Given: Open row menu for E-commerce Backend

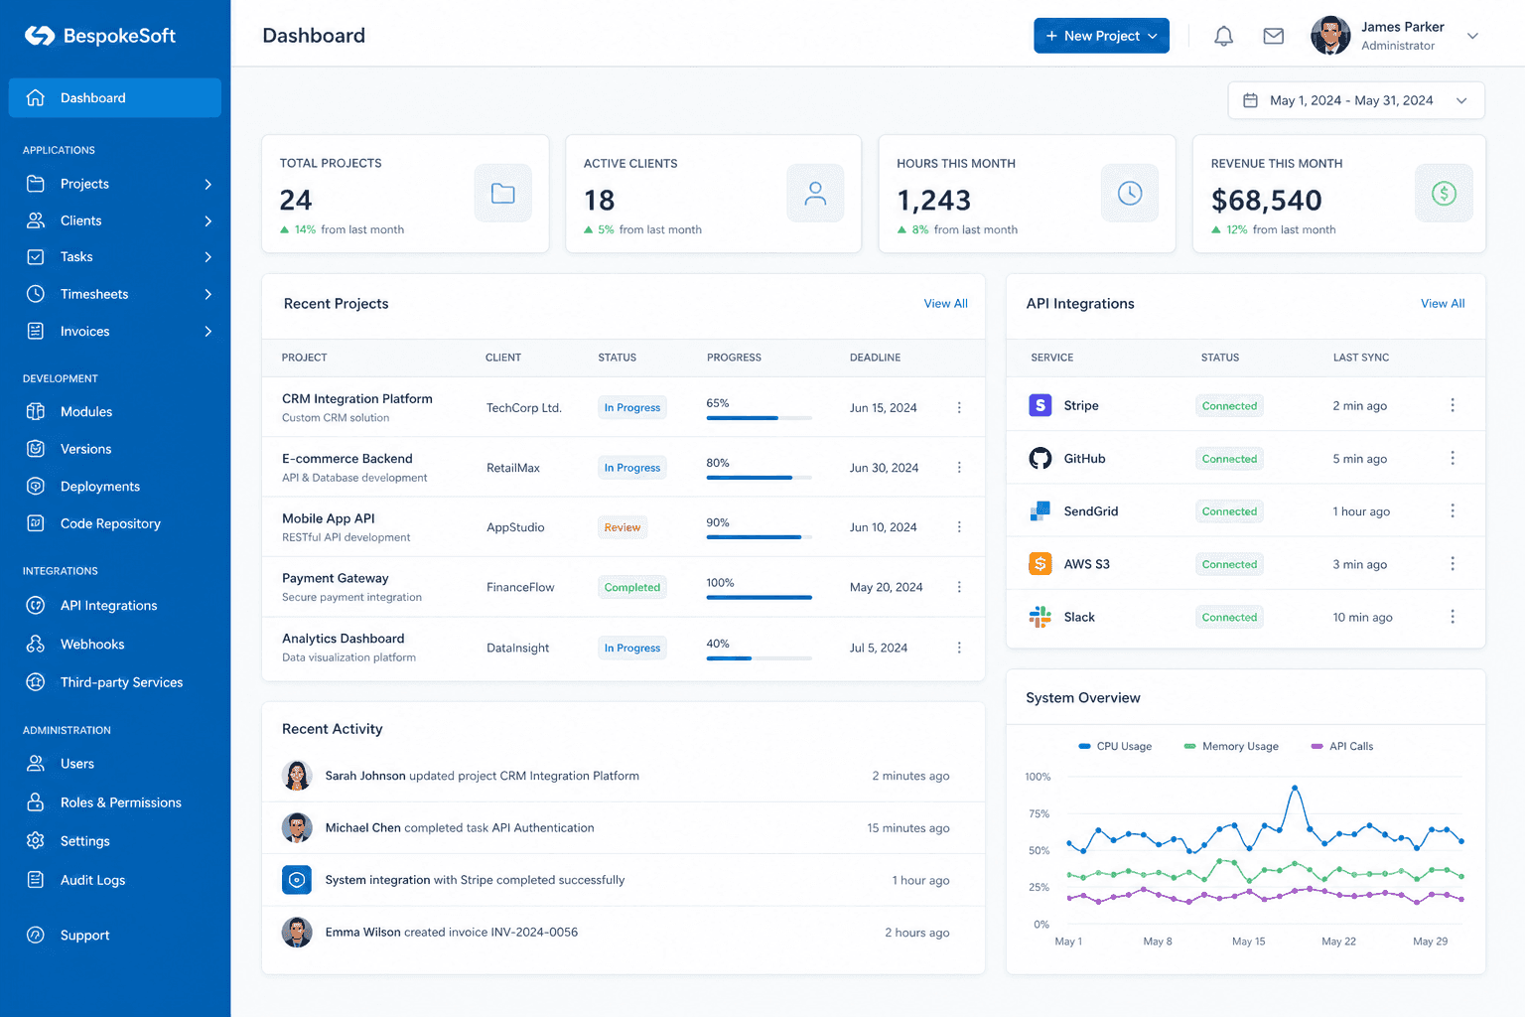Looking at the screenshot, I should (x=959, y=467).
